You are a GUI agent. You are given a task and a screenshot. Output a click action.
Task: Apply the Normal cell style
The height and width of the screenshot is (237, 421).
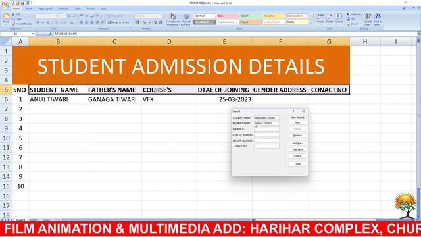204,16
